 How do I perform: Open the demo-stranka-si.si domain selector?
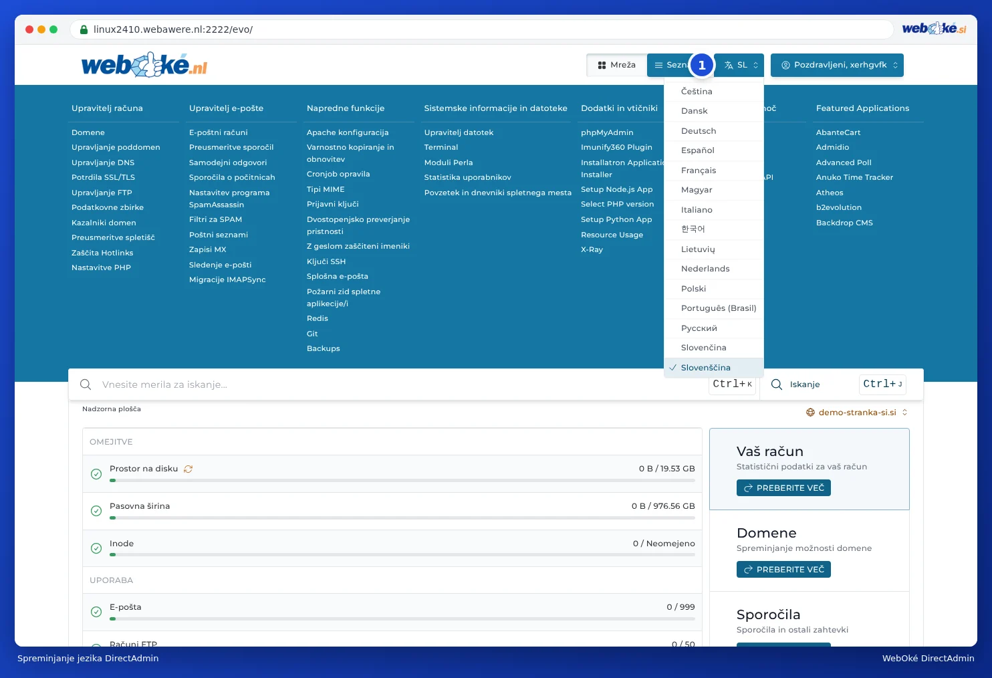tap(857, 413)
